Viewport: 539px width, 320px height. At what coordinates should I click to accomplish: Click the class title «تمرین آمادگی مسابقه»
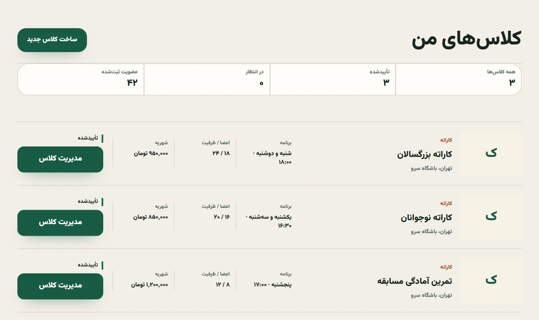pos(415,281)
